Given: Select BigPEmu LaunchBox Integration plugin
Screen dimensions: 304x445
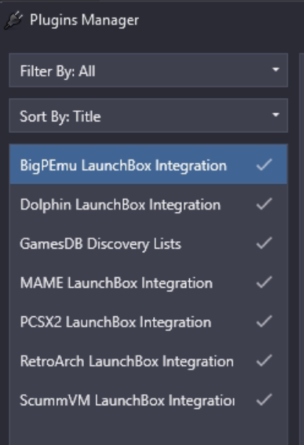Looking at the screenshot, I should click(148, 165).
